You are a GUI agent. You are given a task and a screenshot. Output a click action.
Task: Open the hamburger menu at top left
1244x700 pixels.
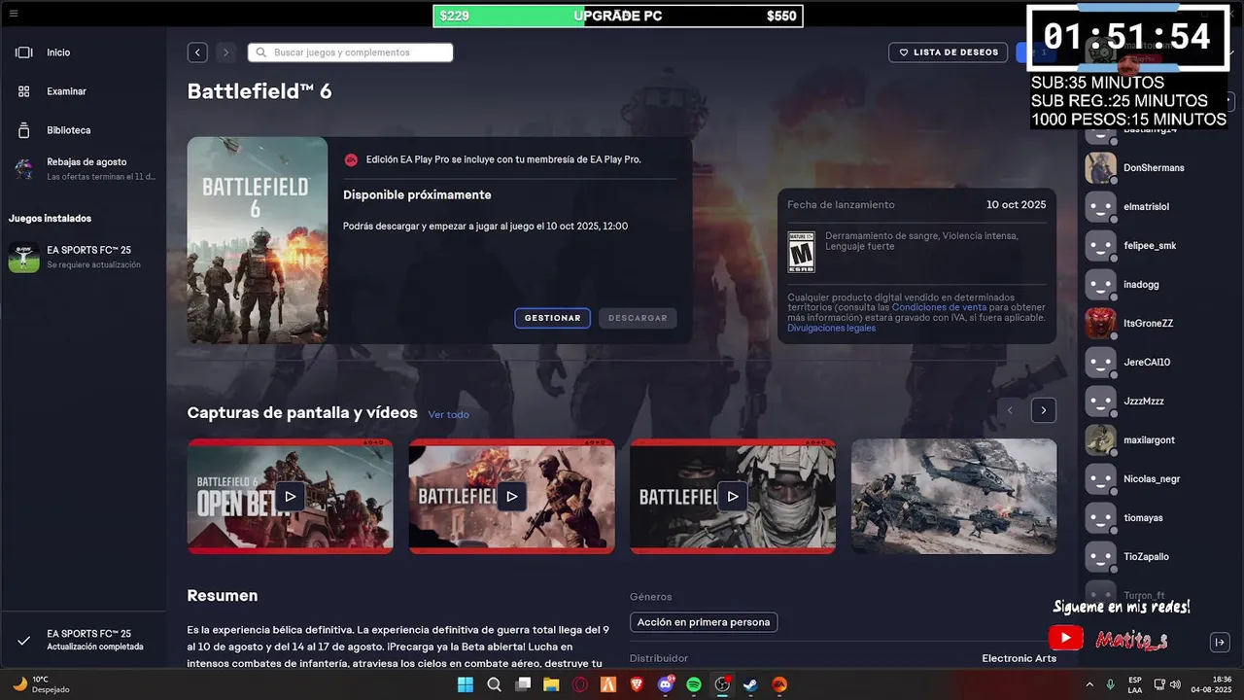pos(14,14)
